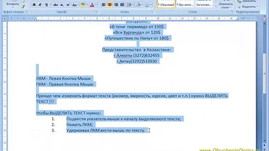Open Выделить selection menu

(x=248, y=7)
